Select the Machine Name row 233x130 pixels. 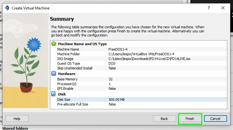(141, 49)
